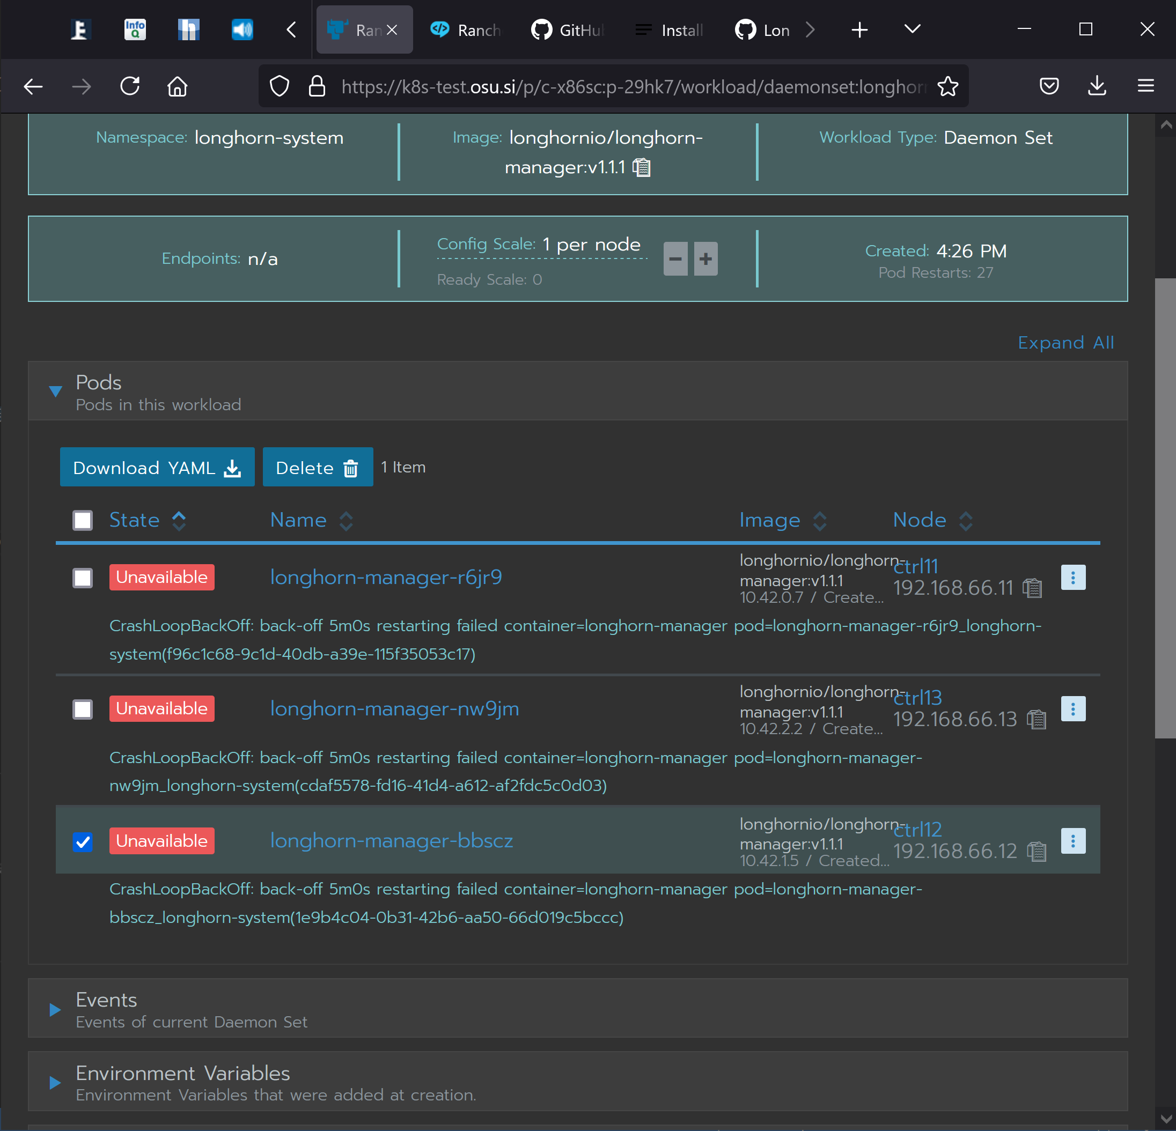Open the Firefox application menu
Image resolution: width=1176 pixels, height=1131 pixels.
[x=1145, y=87]
